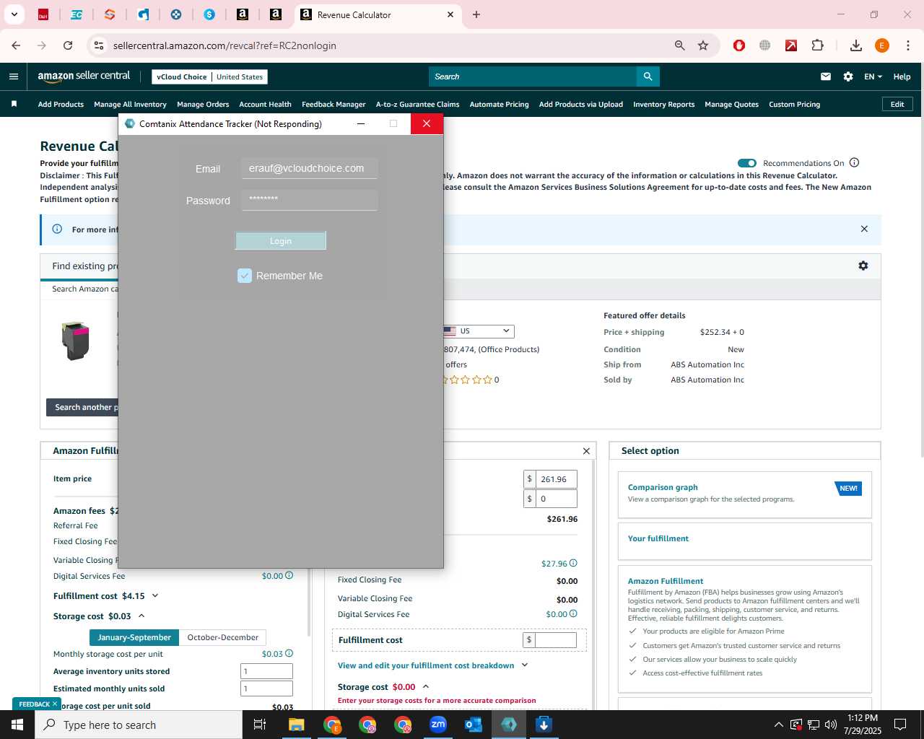Click the item price field showing 261.96
This screenshot has width=924, height=739.
pyautogui.click(x=557, y=479)
